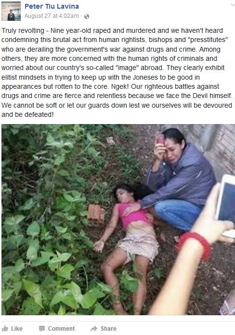Click the "and be defeated!" closing line
The width and height of the screenshot is (235, 335).
pyautogui.click(x=27, y=114)
